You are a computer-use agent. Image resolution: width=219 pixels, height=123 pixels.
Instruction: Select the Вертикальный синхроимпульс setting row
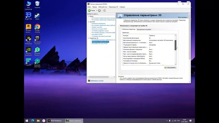(x=149, y=40)
